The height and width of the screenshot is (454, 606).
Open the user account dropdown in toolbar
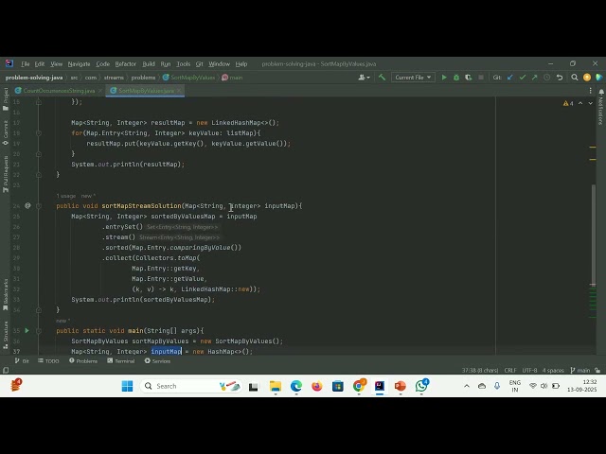click(364, 78)
